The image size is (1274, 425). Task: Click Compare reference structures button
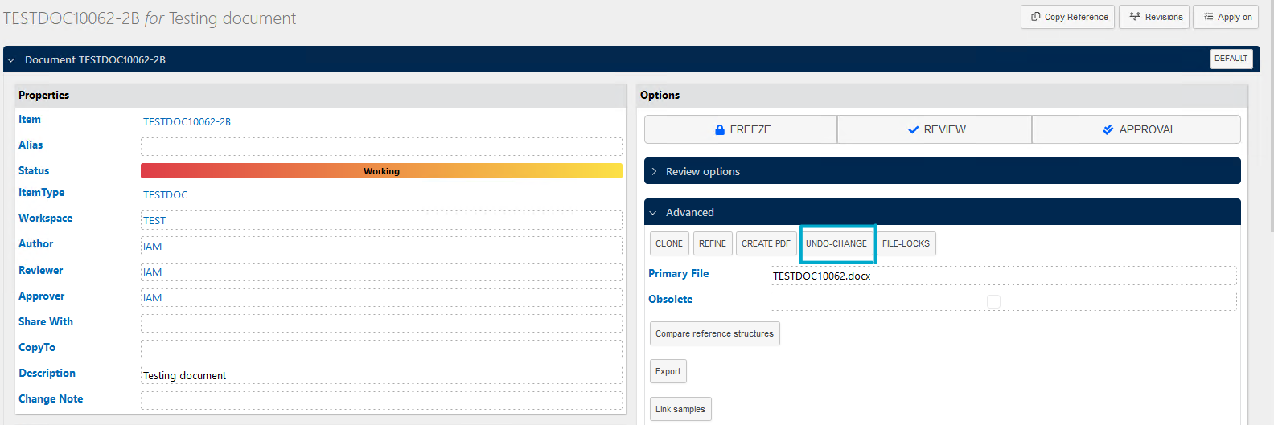[714, 333]
